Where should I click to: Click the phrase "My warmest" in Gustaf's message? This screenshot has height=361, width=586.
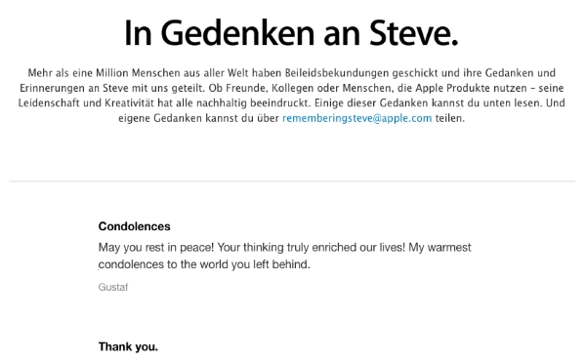click(439, 248)
